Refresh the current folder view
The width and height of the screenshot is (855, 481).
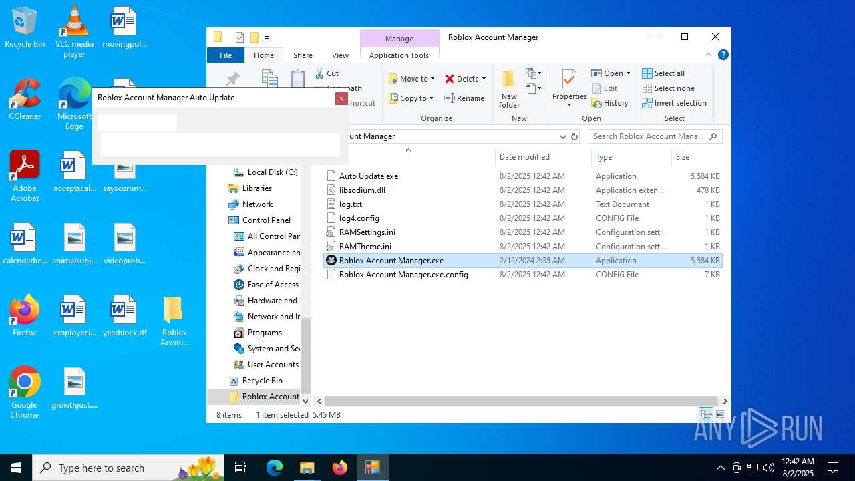(x=574, y=136)
